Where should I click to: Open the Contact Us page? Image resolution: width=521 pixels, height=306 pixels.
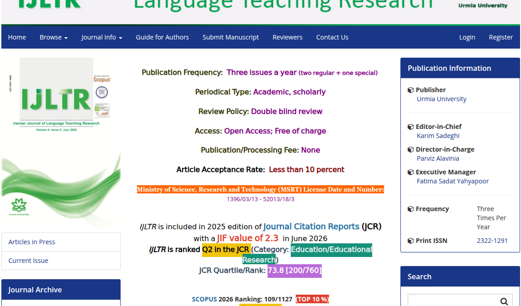coord(332,38)
